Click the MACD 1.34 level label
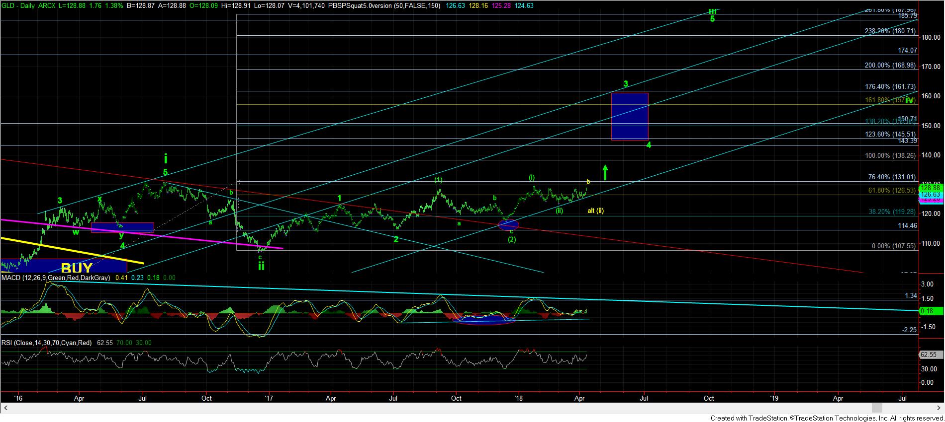Image resolution: width=945 pixels, height=422 pixels. (910, 296)
